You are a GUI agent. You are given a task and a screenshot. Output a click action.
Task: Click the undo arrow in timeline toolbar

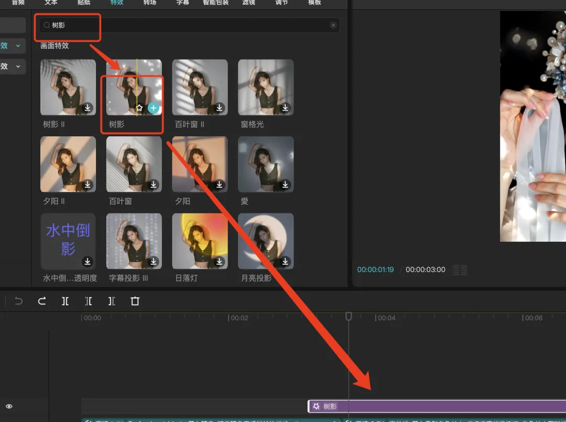[18, 301]
